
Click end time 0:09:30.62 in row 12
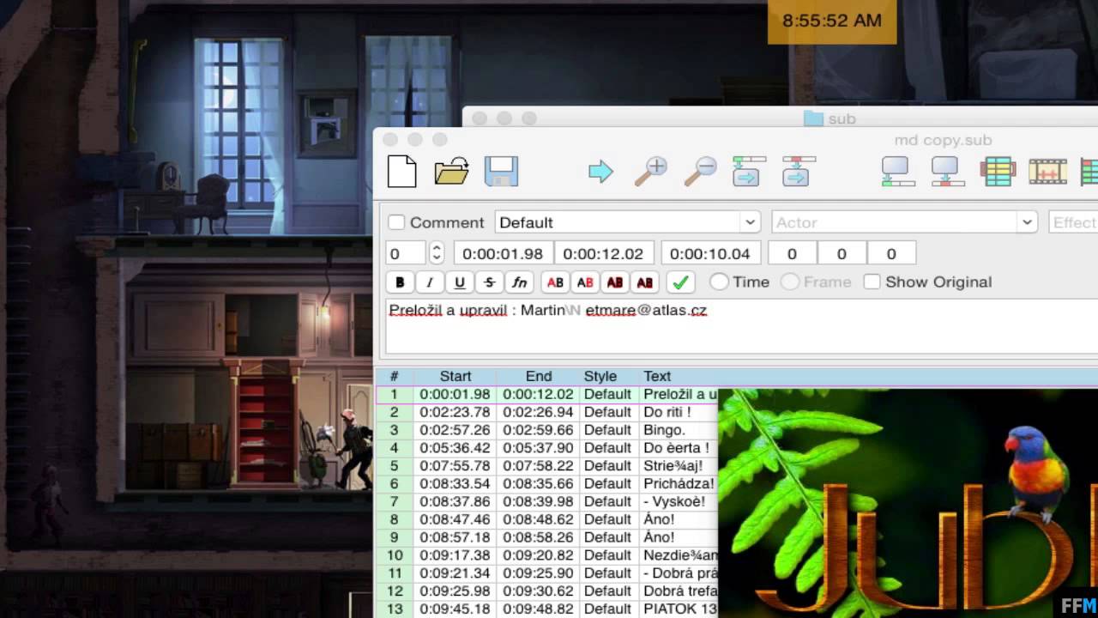click(x=538, y=591)
